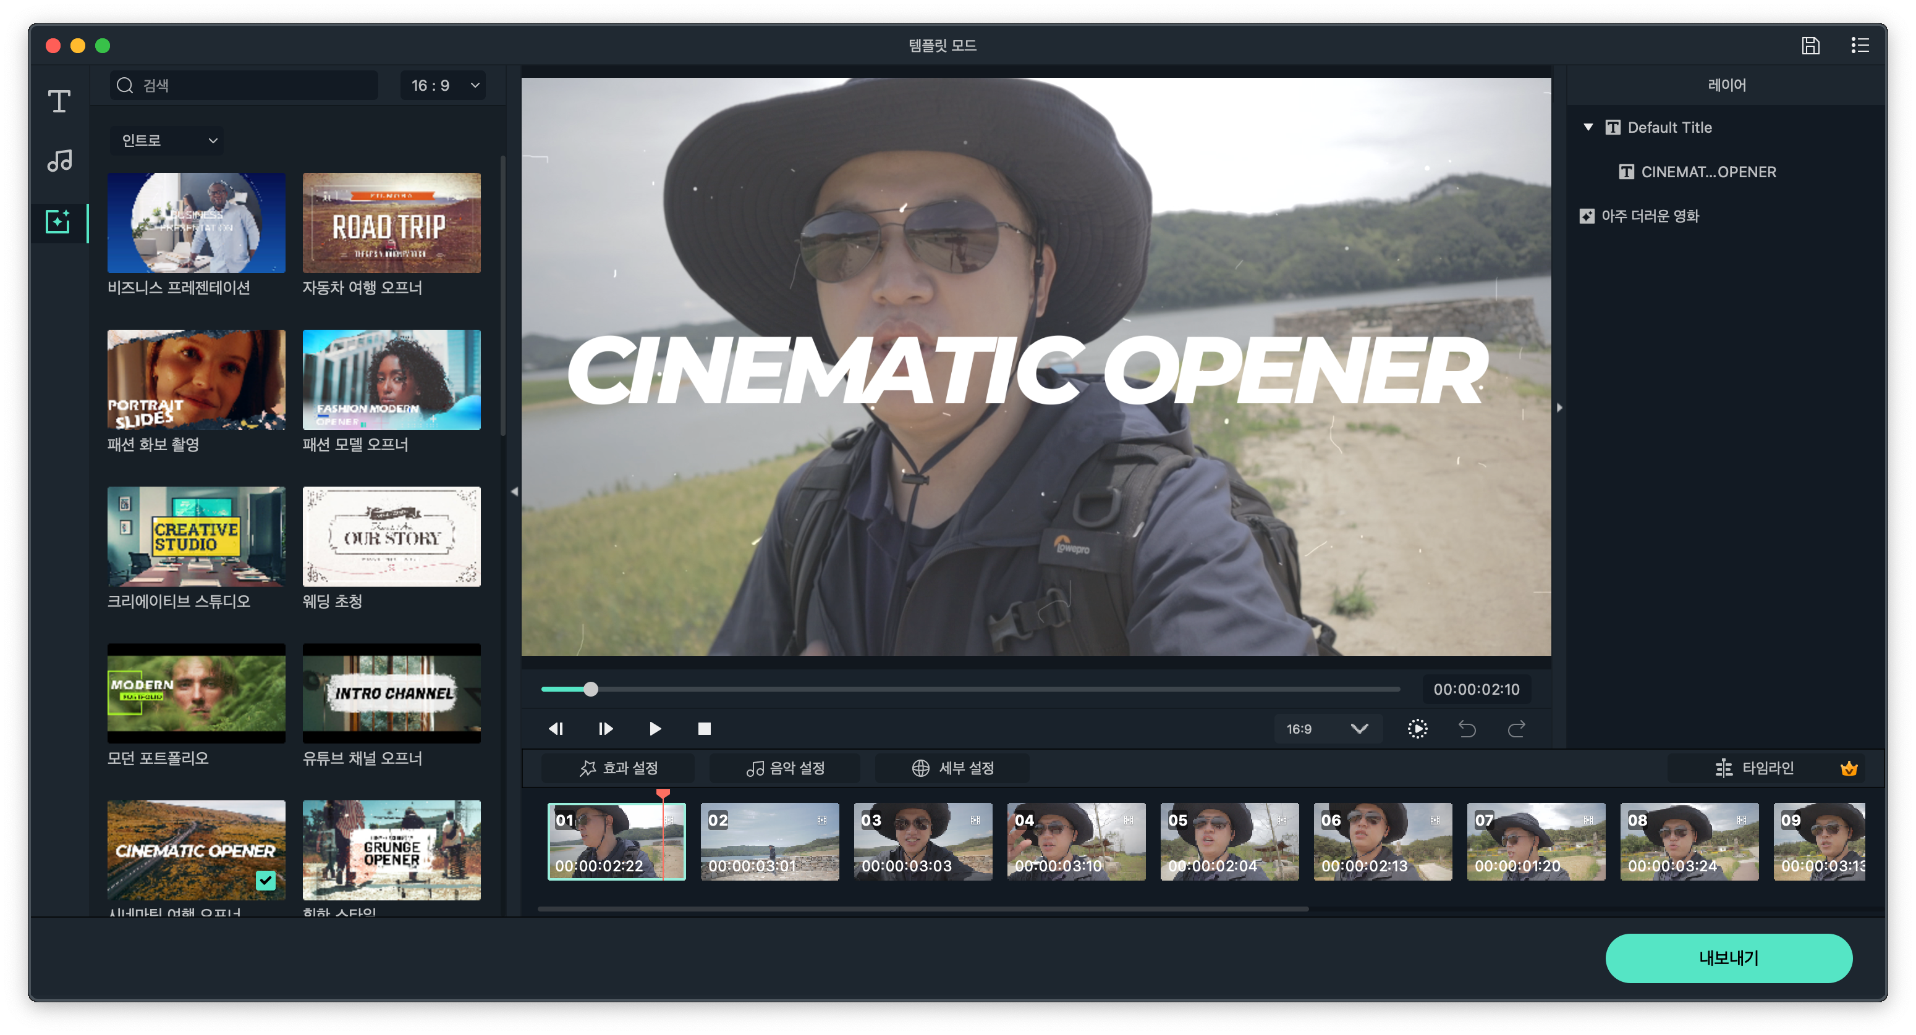Click the 내보내기 export button
The image size is (1916, 1035).
[x=1728, y=958]
